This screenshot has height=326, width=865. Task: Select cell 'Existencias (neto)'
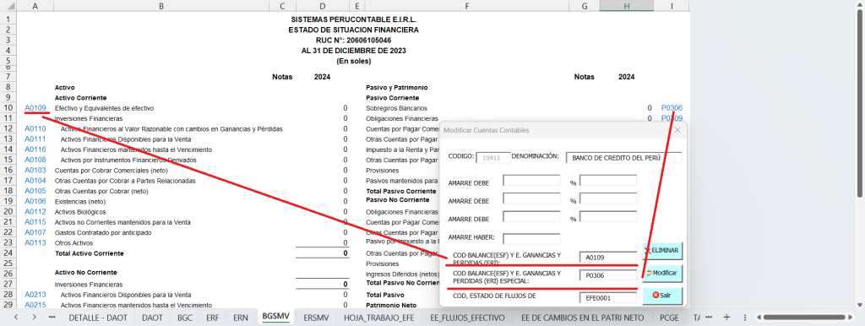[80, 201]
